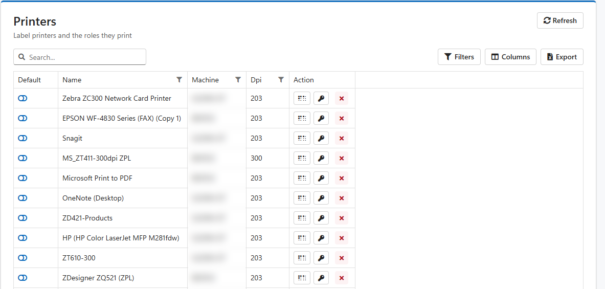Toggle default for HP Color LaserJet MFP M281fdw
The height and width of the screenshot is (289, 605).
pyautogui.click(x=23, y=238)
